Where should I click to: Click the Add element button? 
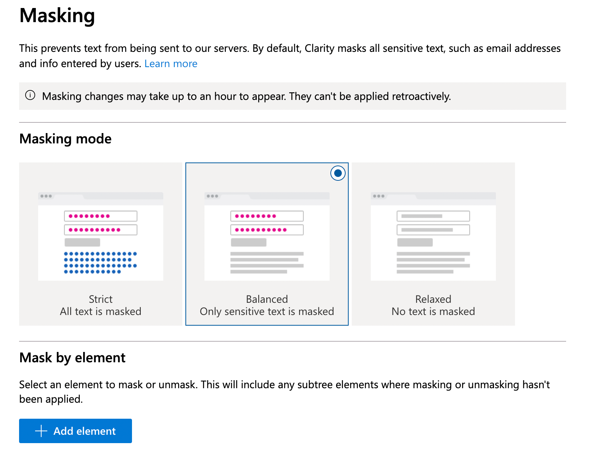pos(75,431)
